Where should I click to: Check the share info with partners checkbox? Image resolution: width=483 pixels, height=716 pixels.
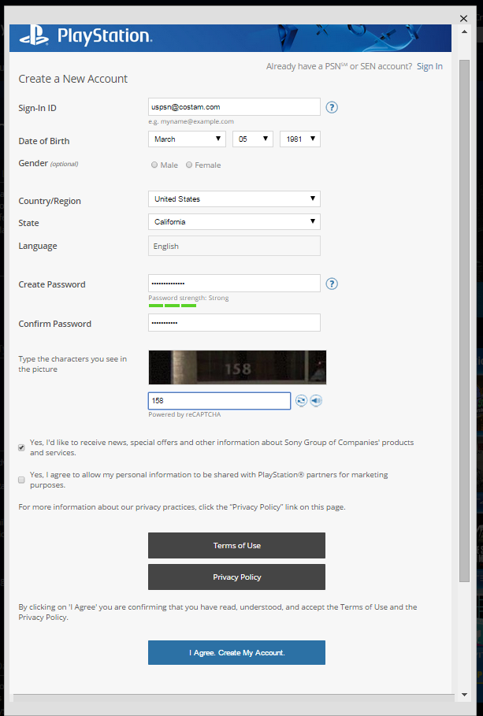(21, 480)
